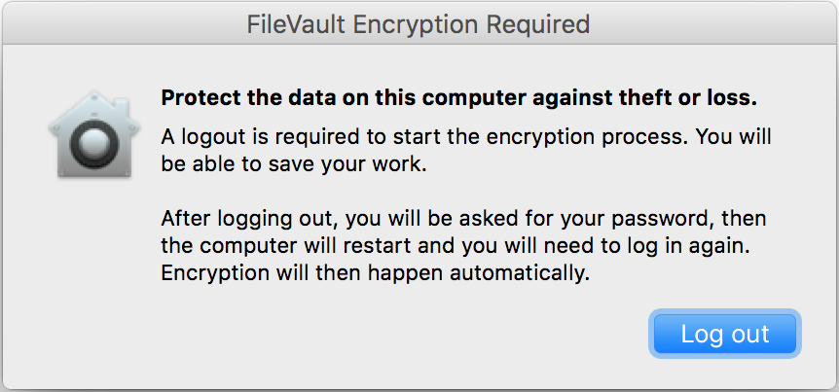The width and height of the screenshot is (839, 392).
Task: Click the line starting After logging out
Action: 463,219
